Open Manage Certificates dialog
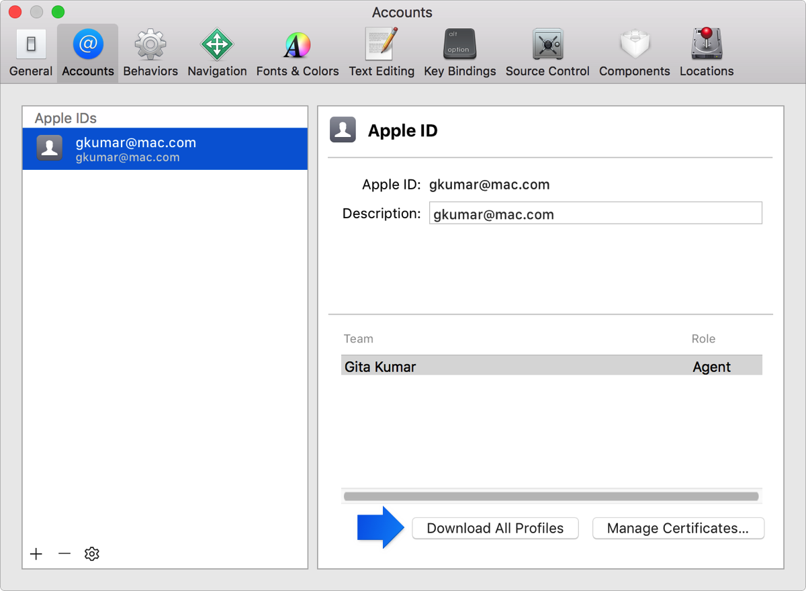 [678, 528]
